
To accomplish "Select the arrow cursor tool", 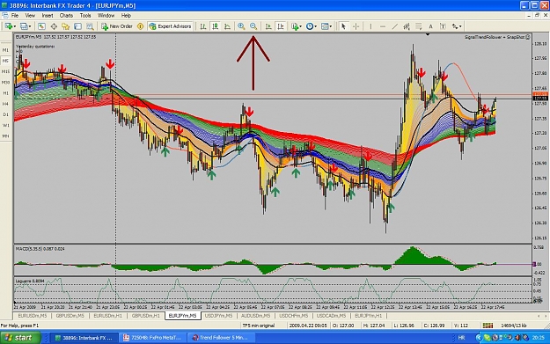I will 343,26.
